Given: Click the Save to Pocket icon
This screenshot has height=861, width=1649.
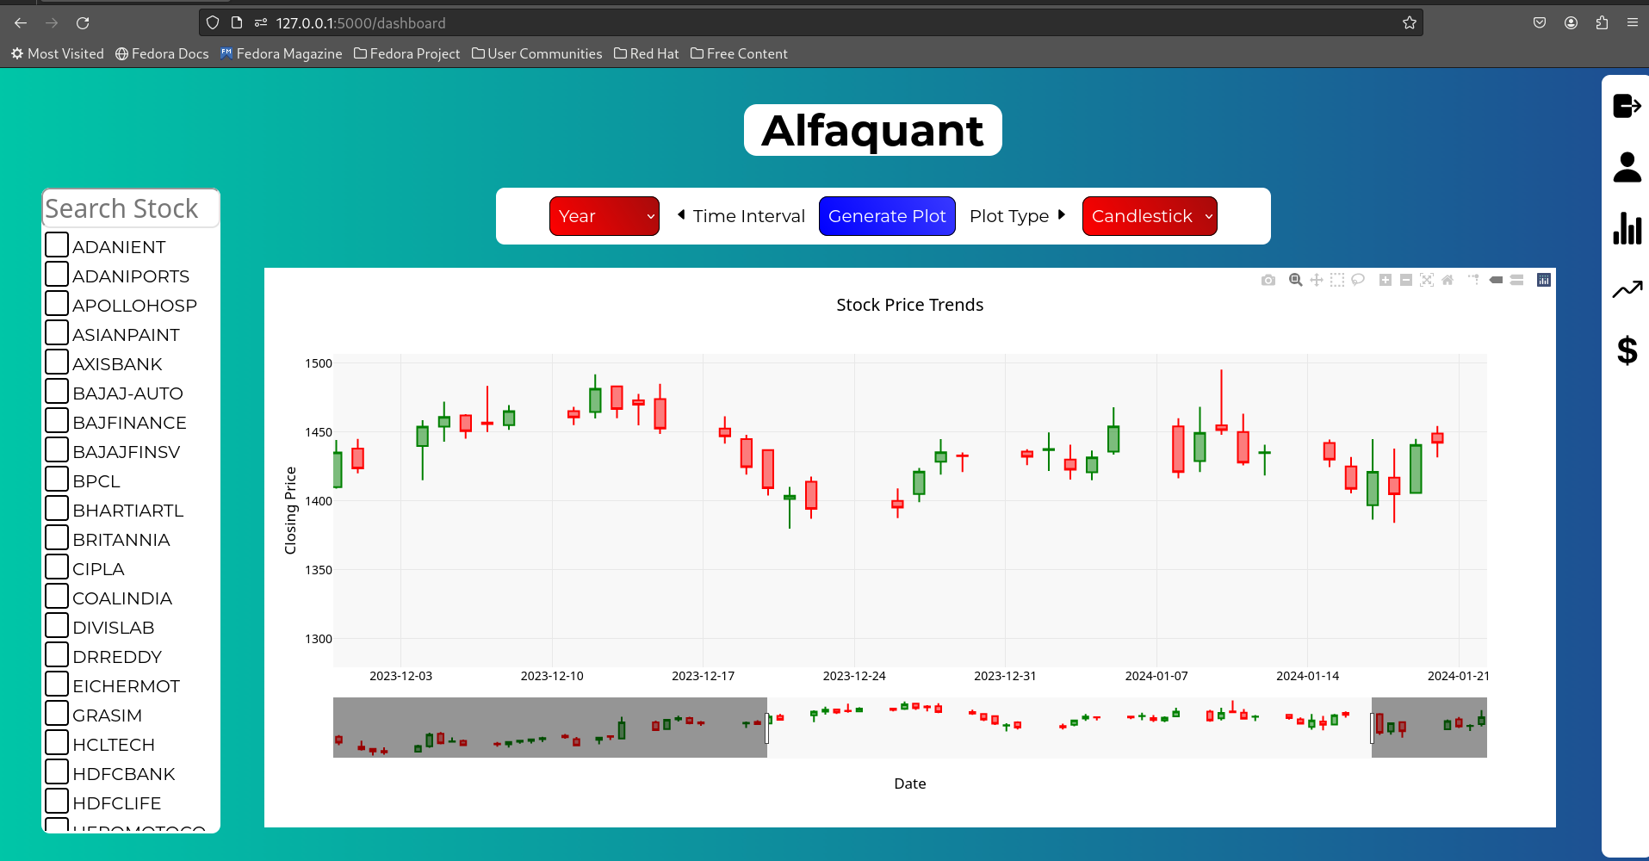Looking at the screenshot, I should pyautogui.click(x=1540, y=23).
